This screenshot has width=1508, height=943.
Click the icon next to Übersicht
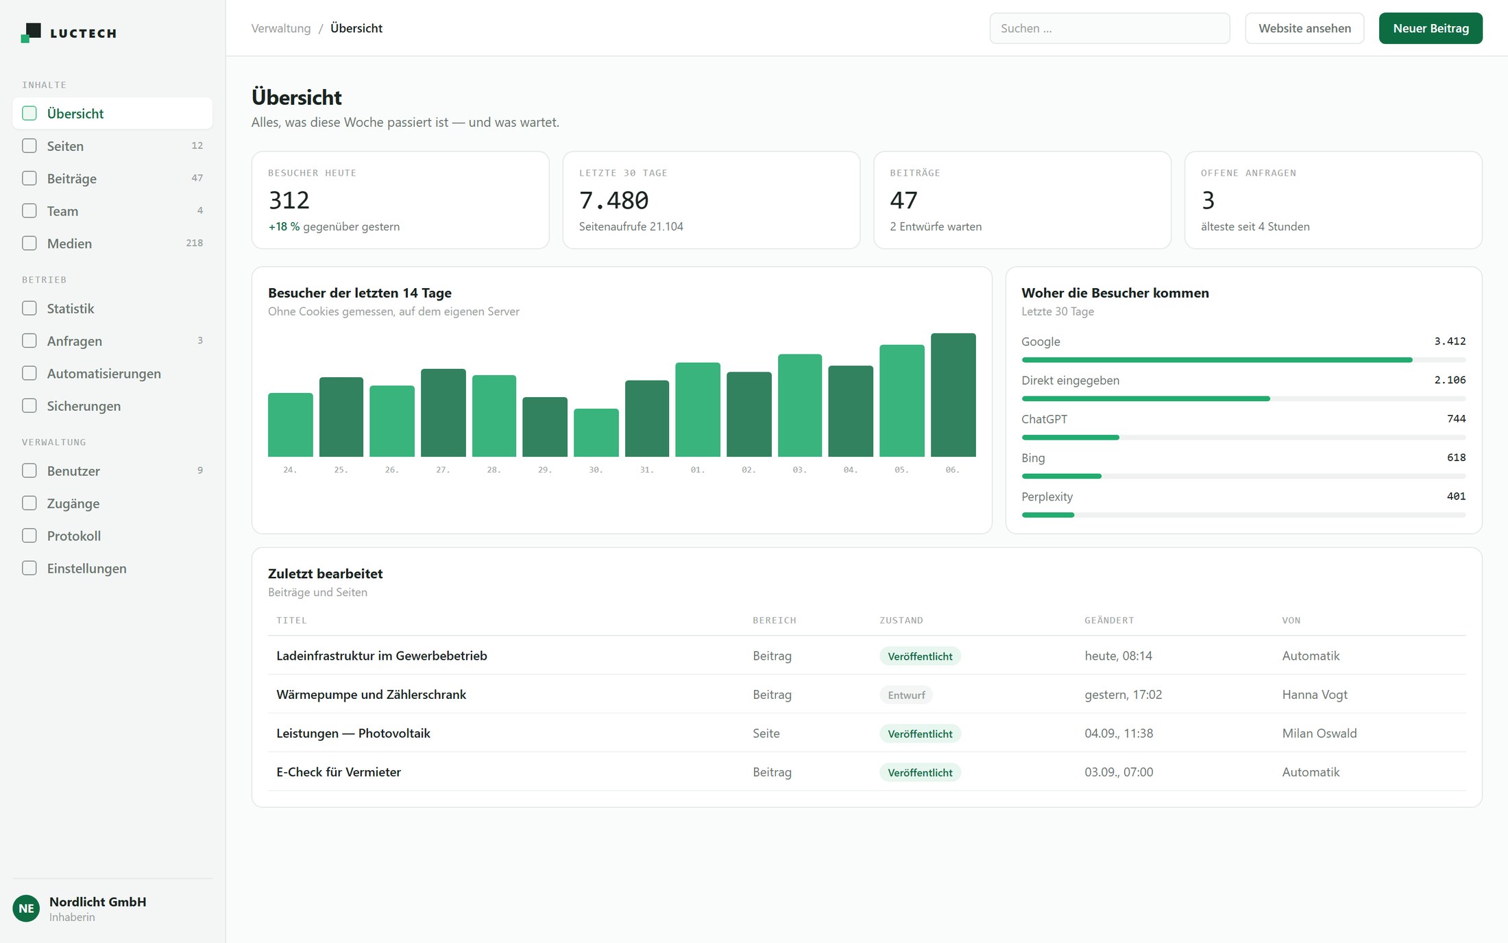(x=29, y=113)
